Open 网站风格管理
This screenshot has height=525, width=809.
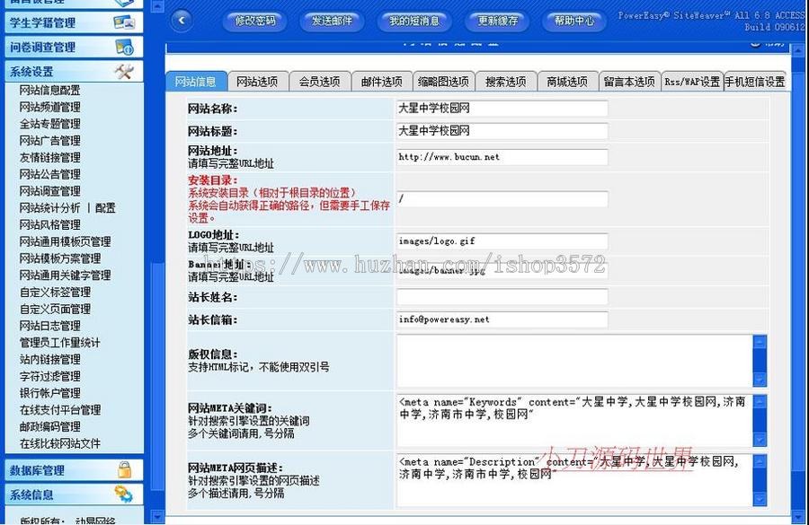tap(49, 224)
